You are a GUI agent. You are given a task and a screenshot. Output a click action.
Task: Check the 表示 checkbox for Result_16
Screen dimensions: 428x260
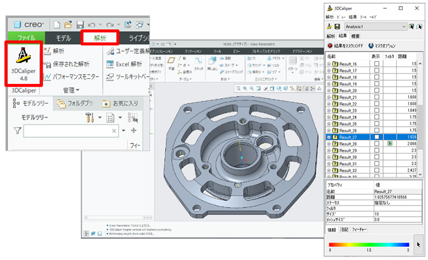tap(376, 64)
